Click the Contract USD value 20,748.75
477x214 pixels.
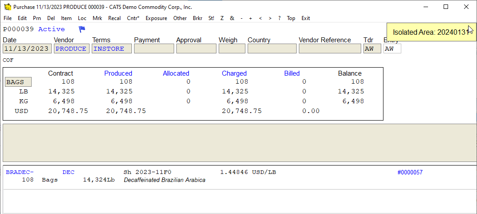(68, 111)
